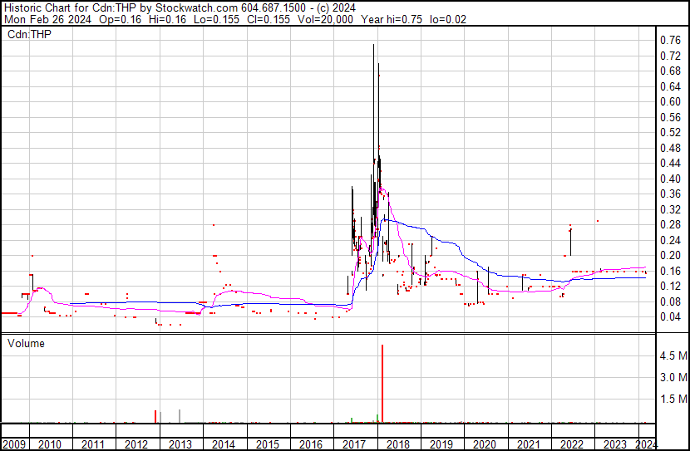The image size is (690, 451).
Task: Click the 'Op=0.16' opening price value
Action: tap(121, 19)
